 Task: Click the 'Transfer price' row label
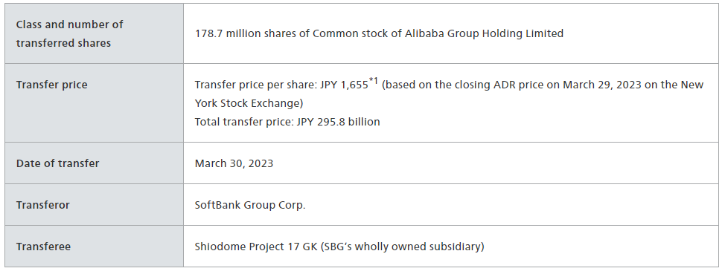pos(51,85)
